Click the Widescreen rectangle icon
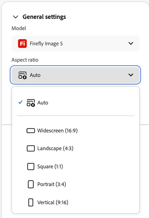Viewport: 149px width, 218px height. tap(31, 131)
